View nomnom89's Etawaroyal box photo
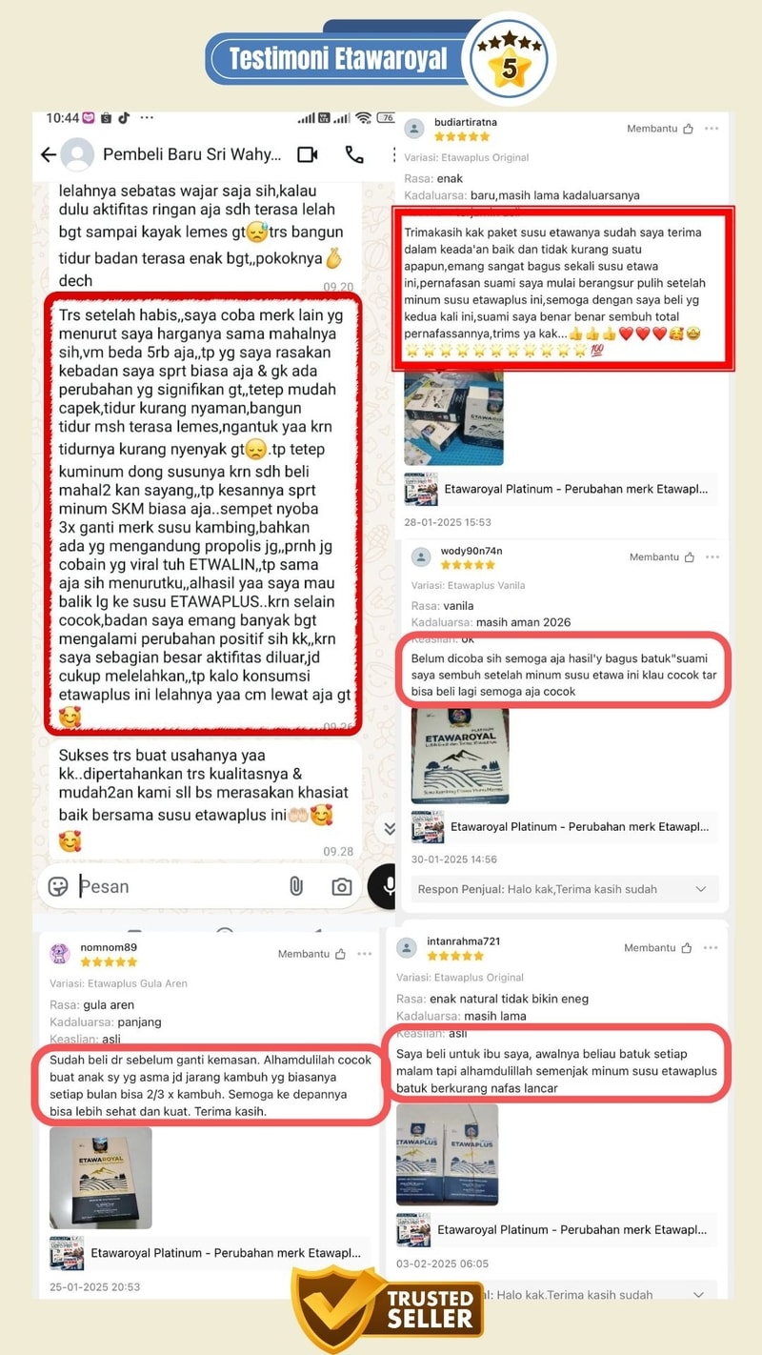The image size is (762, 1355). [x=101, y=1178]
